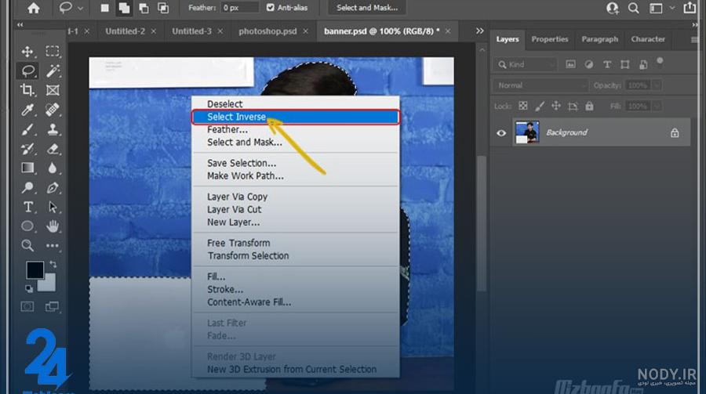Select the Hand tool
The height and width of the screenshot is (394, 706).
coord(53,226)
